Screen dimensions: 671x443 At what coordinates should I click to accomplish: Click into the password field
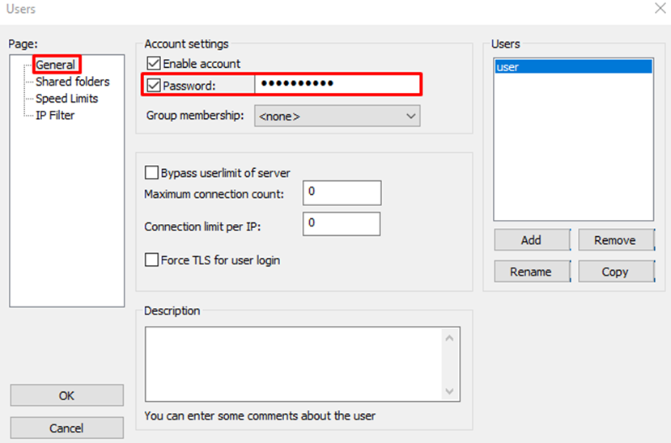(x=337, y=84)
